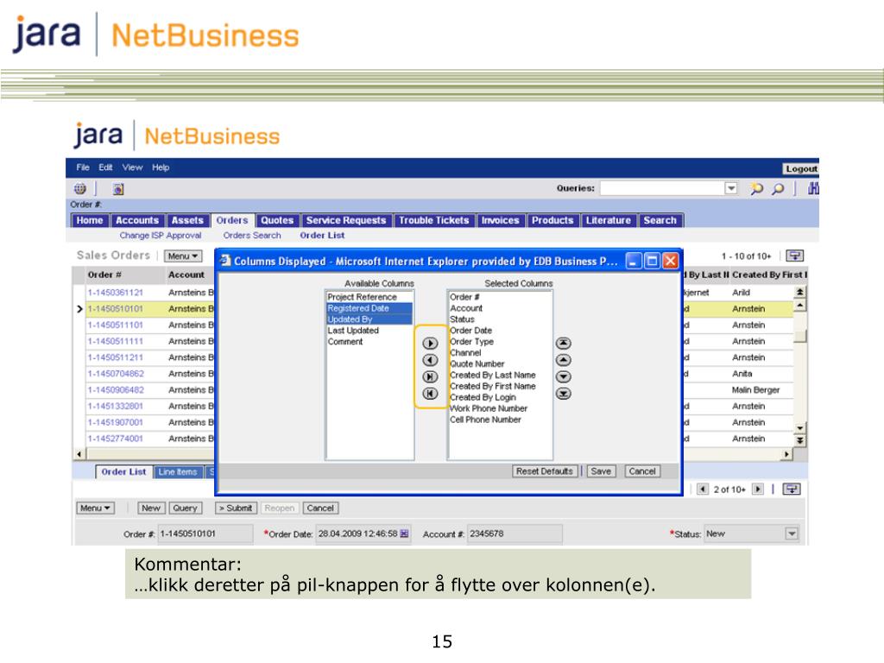884x663 pixels.
Task: Click the Reset Defaults button
Action: pyautogui.click(x=544, y=471)
